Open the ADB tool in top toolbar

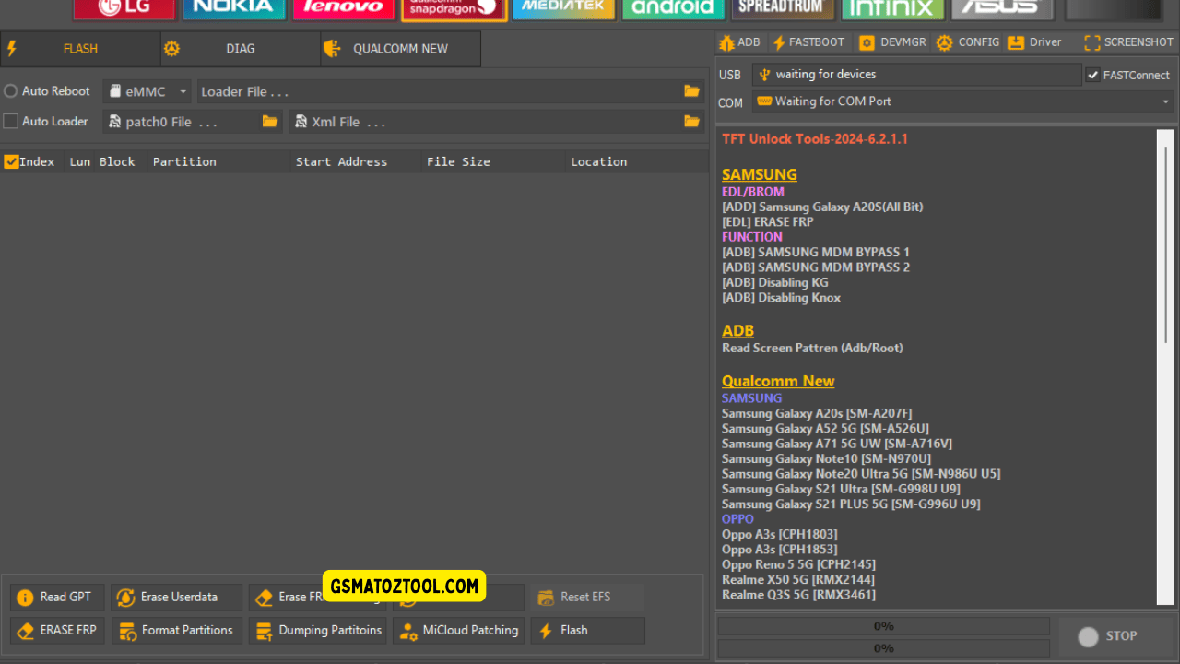coord(739,42)
